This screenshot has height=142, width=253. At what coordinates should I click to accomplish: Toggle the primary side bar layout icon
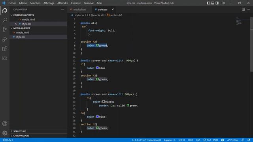click(208, 3)
